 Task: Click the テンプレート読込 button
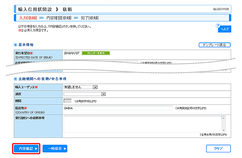[x=215, y=45]
